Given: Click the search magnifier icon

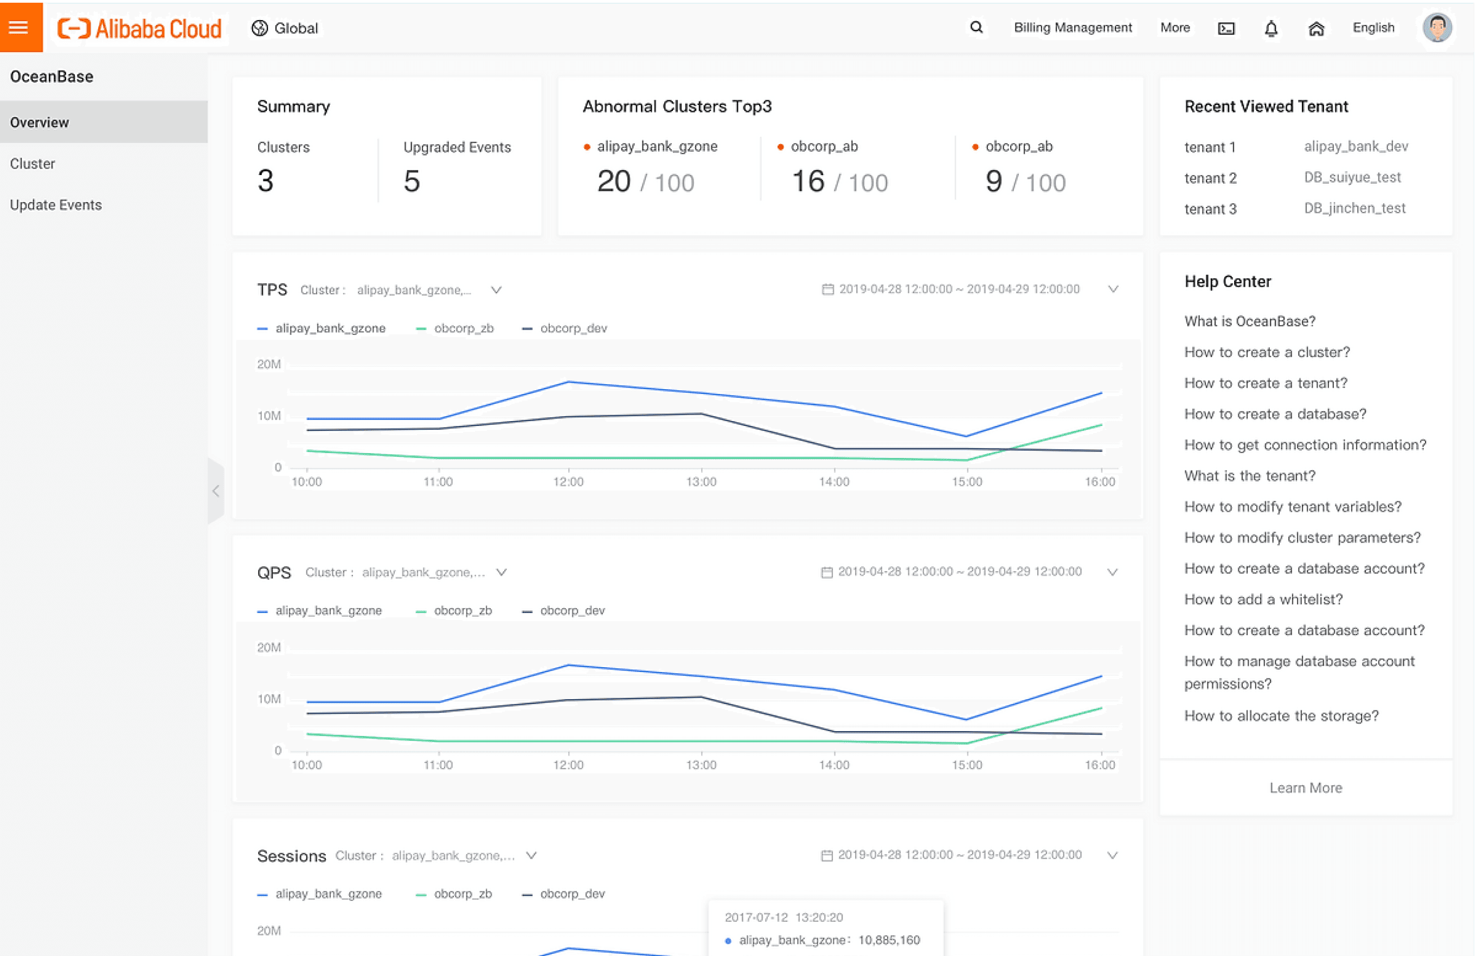Looking at the screenshot, I should [976, 27].
